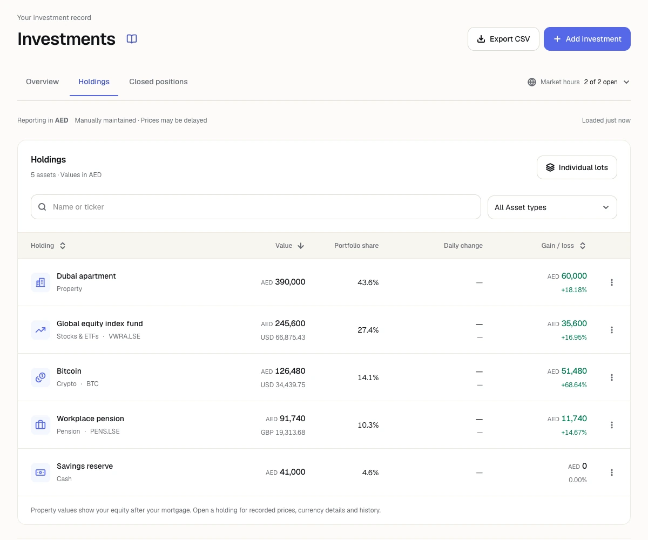
Task: Toggle the Individual lots button
Action: [577, 167]
